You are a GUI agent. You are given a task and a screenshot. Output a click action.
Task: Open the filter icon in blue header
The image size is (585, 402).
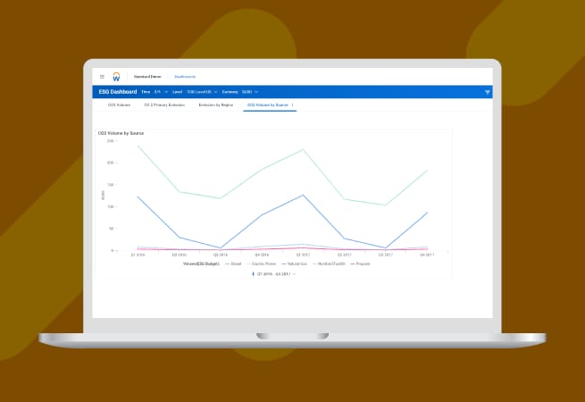pyautogui.click(x=487, y=92)
